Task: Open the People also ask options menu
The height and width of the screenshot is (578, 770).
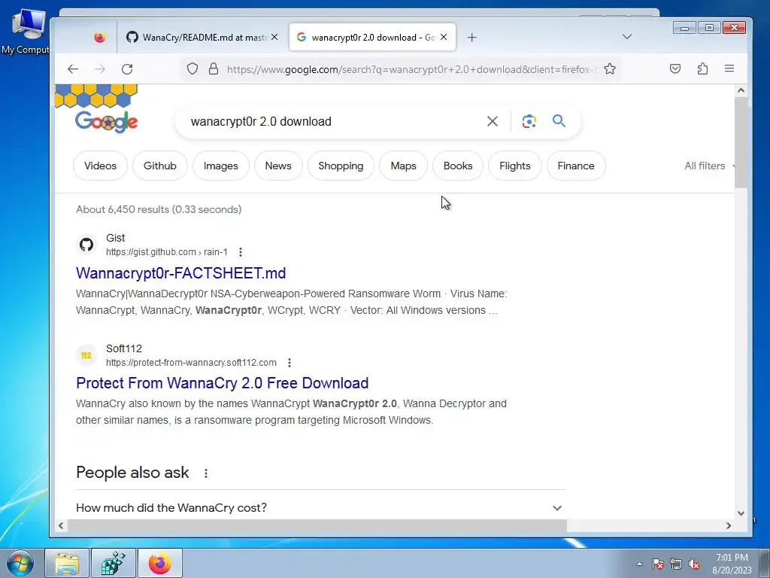Action: coord(206,473)
